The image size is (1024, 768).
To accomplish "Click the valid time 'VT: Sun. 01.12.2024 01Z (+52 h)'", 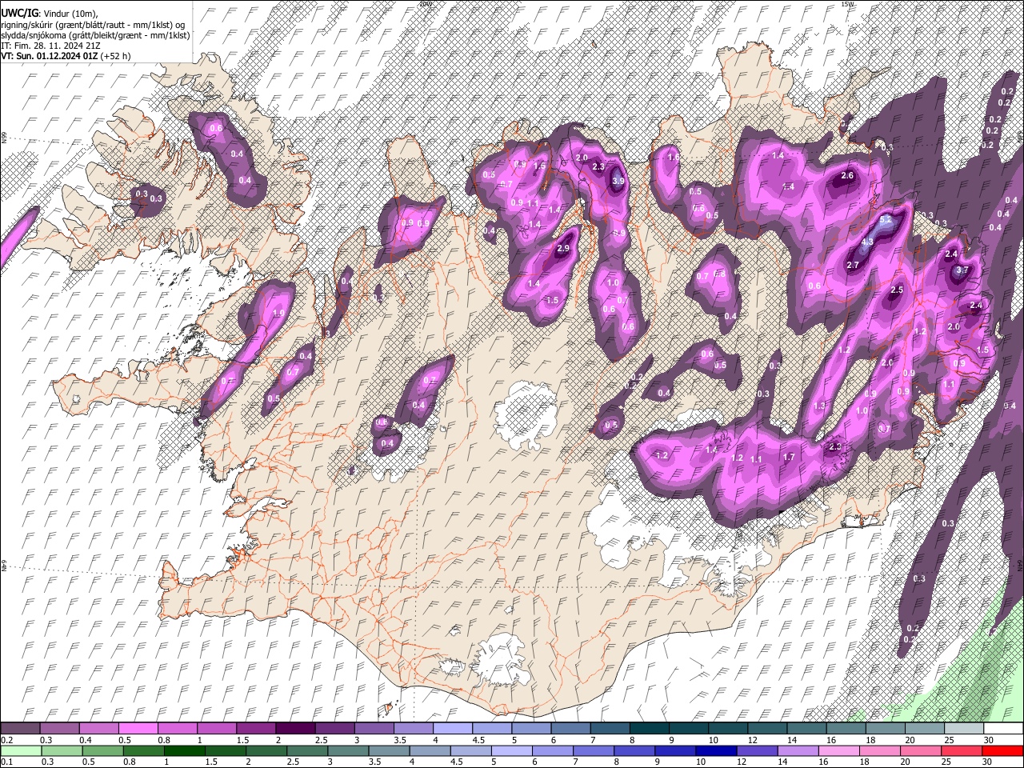I will (x=66, y=56).
